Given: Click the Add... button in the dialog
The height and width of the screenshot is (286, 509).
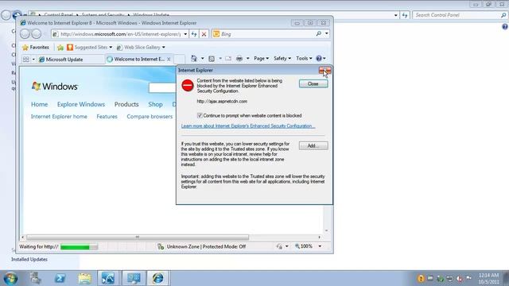Looking at the screenshot, I should 313,146.
